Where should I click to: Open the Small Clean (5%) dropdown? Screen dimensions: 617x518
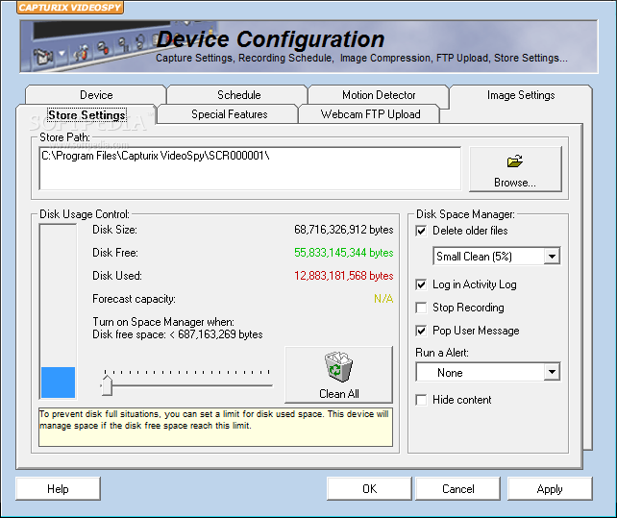click(x=496, y=257)
